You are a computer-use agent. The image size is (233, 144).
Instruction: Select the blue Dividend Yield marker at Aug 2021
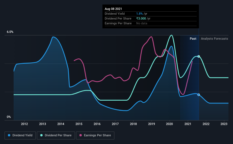point(199,95)
